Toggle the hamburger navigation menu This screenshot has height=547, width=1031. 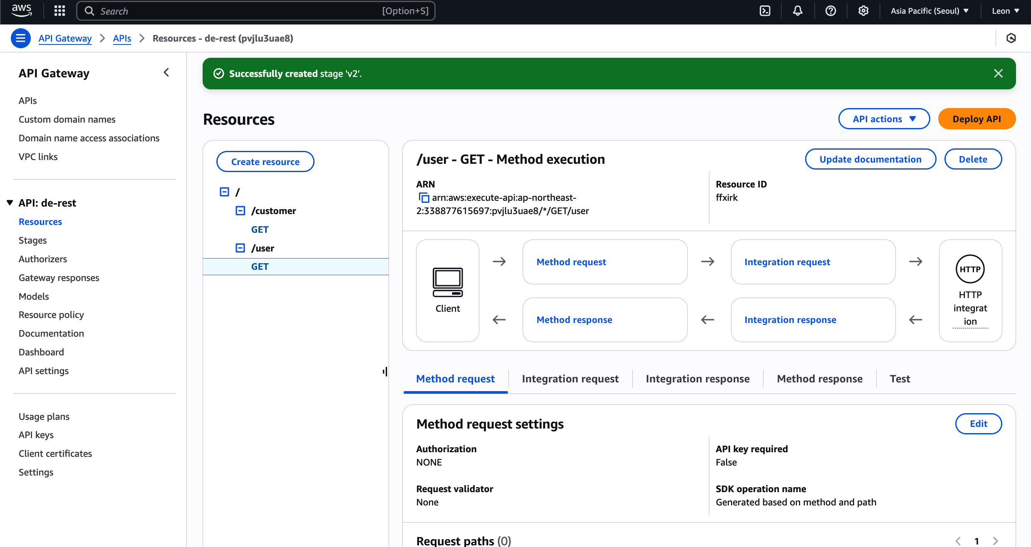tap(20, 38)
